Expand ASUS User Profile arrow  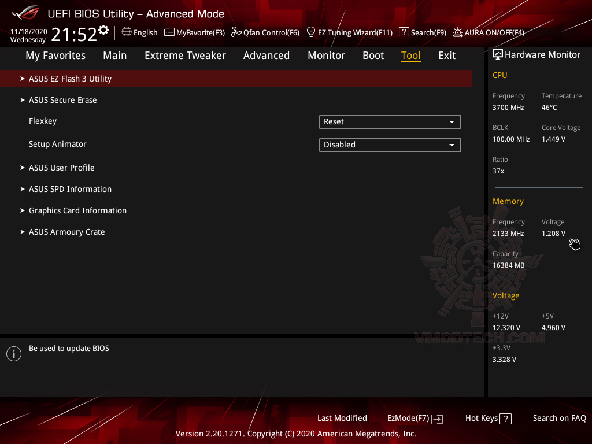coord(23,168)
